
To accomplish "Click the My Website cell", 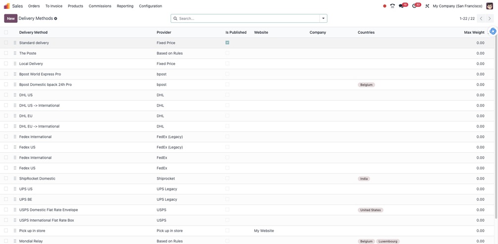I will 264,231.
